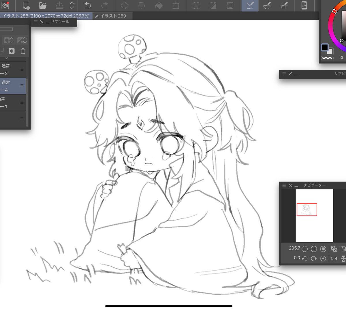Open the サブビュー palette menu icon

tap(284, 74)
